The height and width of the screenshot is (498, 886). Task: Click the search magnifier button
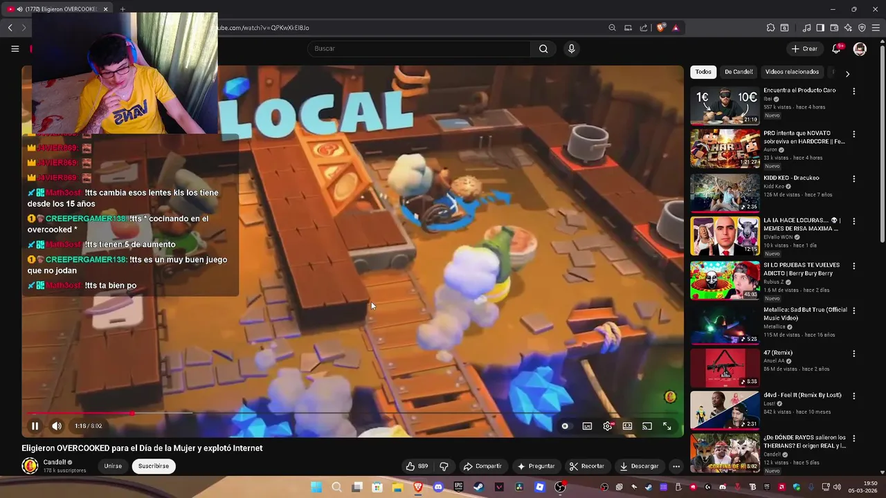[x=543, y=48]
